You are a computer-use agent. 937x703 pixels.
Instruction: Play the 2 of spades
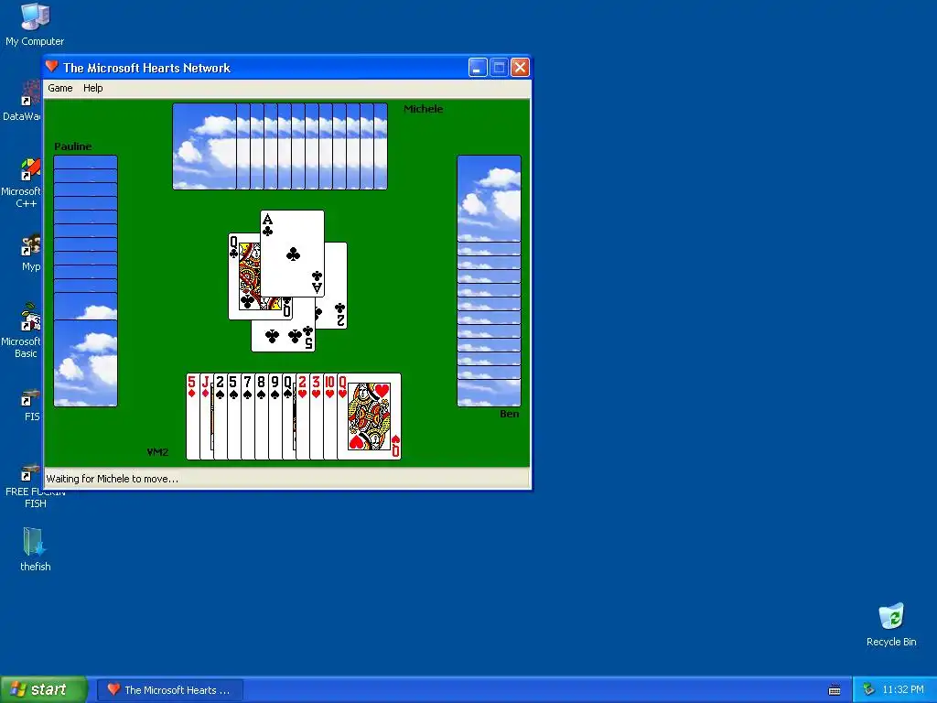point(220,416)
